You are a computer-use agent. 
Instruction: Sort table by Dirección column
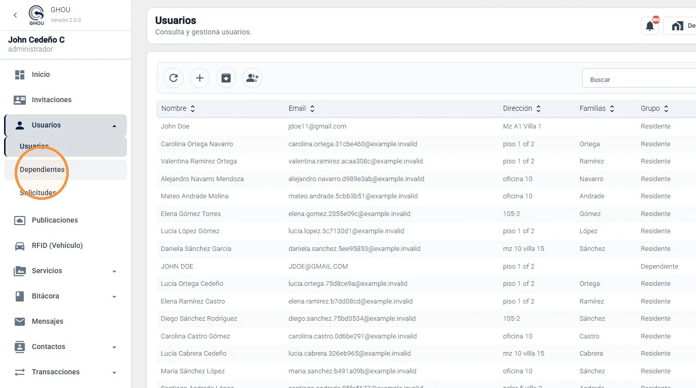tap(522, 108)
